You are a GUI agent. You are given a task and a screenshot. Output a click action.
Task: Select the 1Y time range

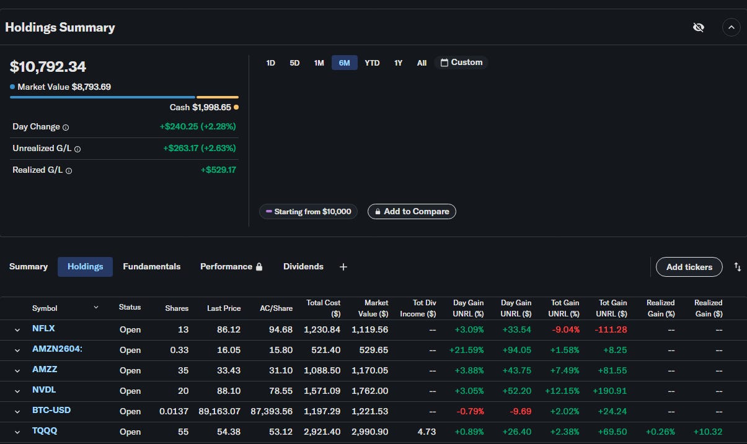click(x=399, y=63)
